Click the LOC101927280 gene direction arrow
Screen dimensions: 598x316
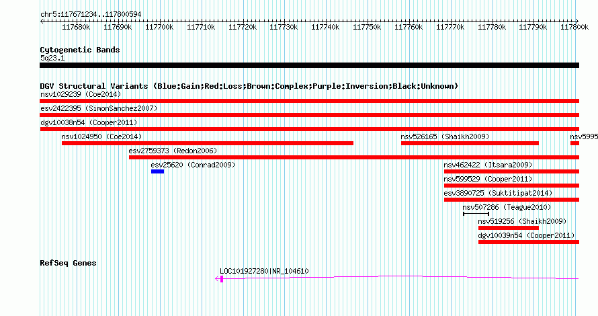(x=218, y=279)
